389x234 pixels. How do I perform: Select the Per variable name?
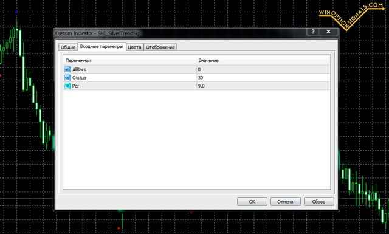pos(75,86)
